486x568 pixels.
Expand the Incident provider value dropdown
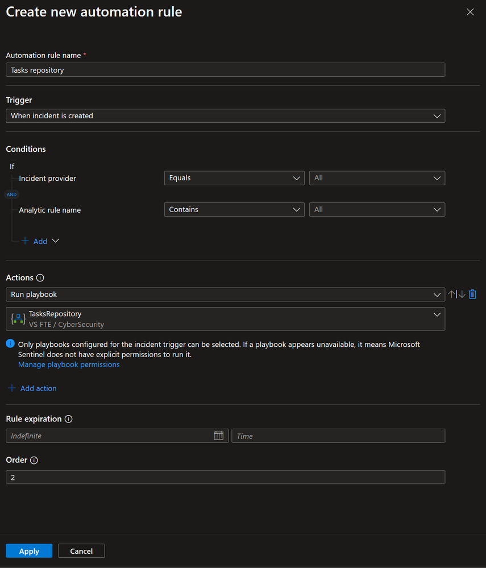(x=377, y=178)
